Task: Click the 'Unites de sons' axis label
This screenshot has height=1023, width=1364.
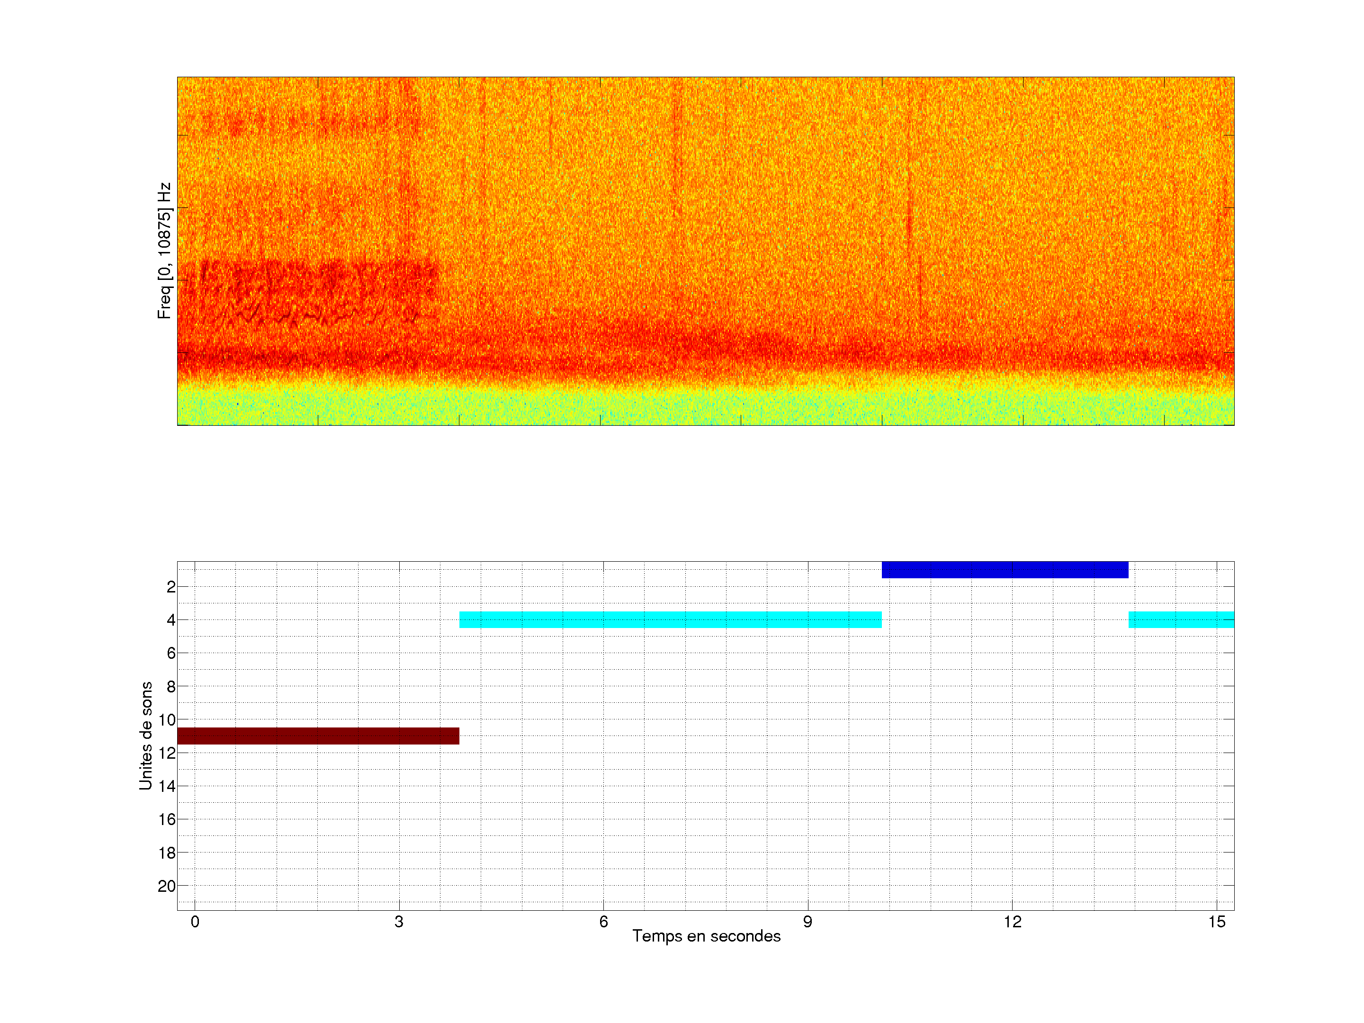Action: pos(145,736)
